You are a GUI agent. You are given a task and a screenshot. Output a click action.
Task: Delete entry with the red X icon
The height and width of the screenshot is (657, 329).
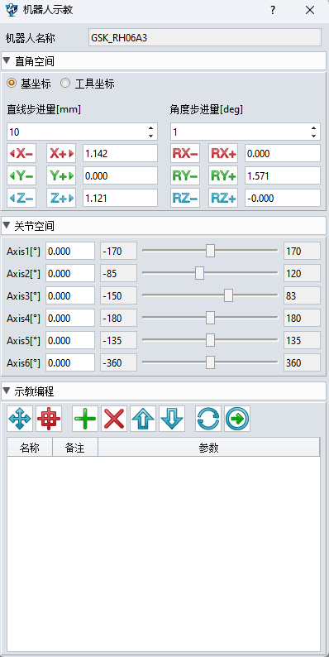[x=114, y=419]
